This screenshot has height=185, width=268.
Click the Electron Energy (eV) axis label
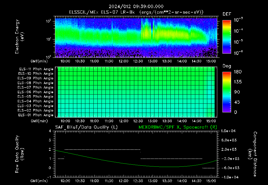[x=19, y=37]
